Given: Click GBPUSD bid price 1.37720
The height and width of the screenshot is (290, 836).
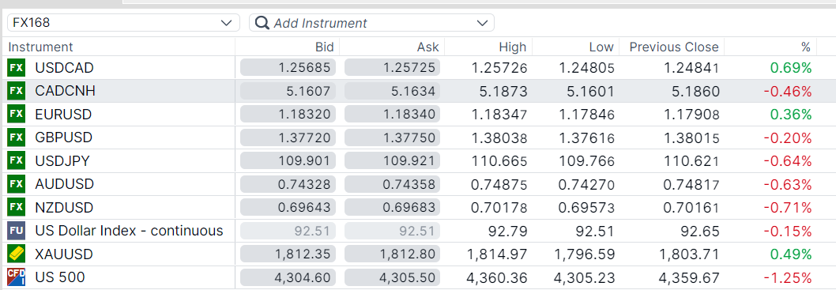Looking at the screenshot, I should [288, 137].
